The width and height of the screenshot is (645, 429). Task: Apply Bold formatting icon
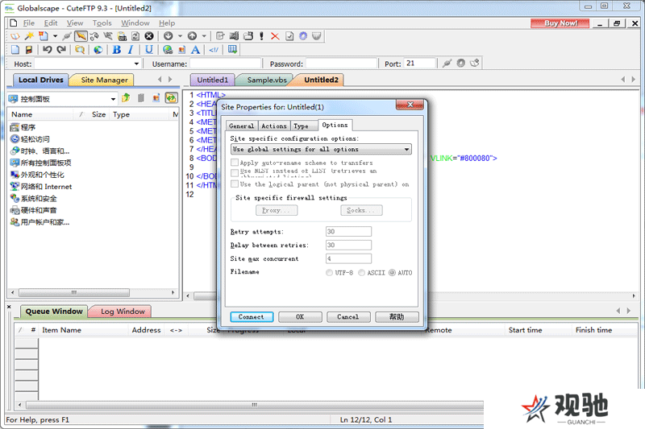tap(117, 50)
